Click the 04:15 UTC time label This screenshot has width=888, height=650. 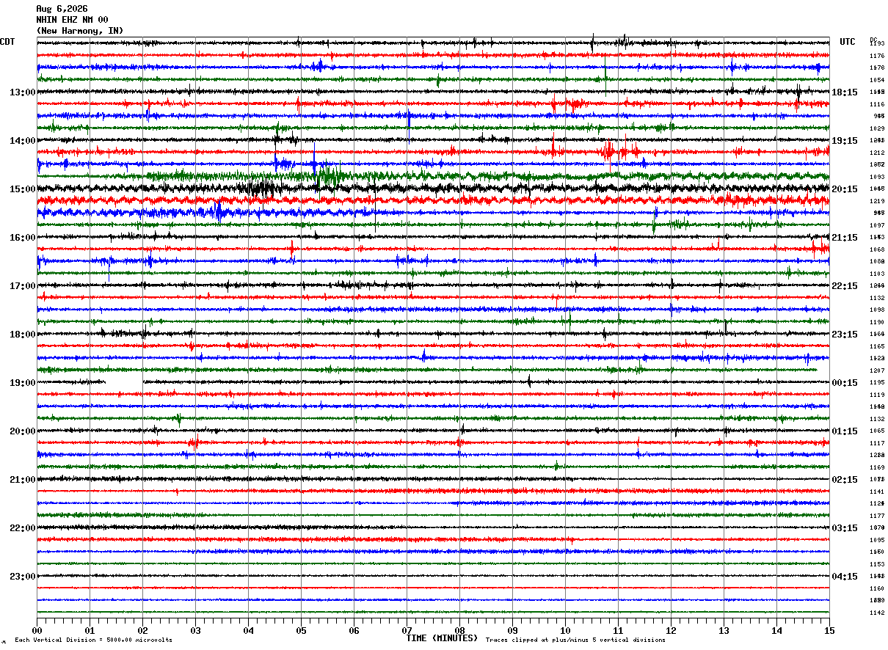point(845,577)
